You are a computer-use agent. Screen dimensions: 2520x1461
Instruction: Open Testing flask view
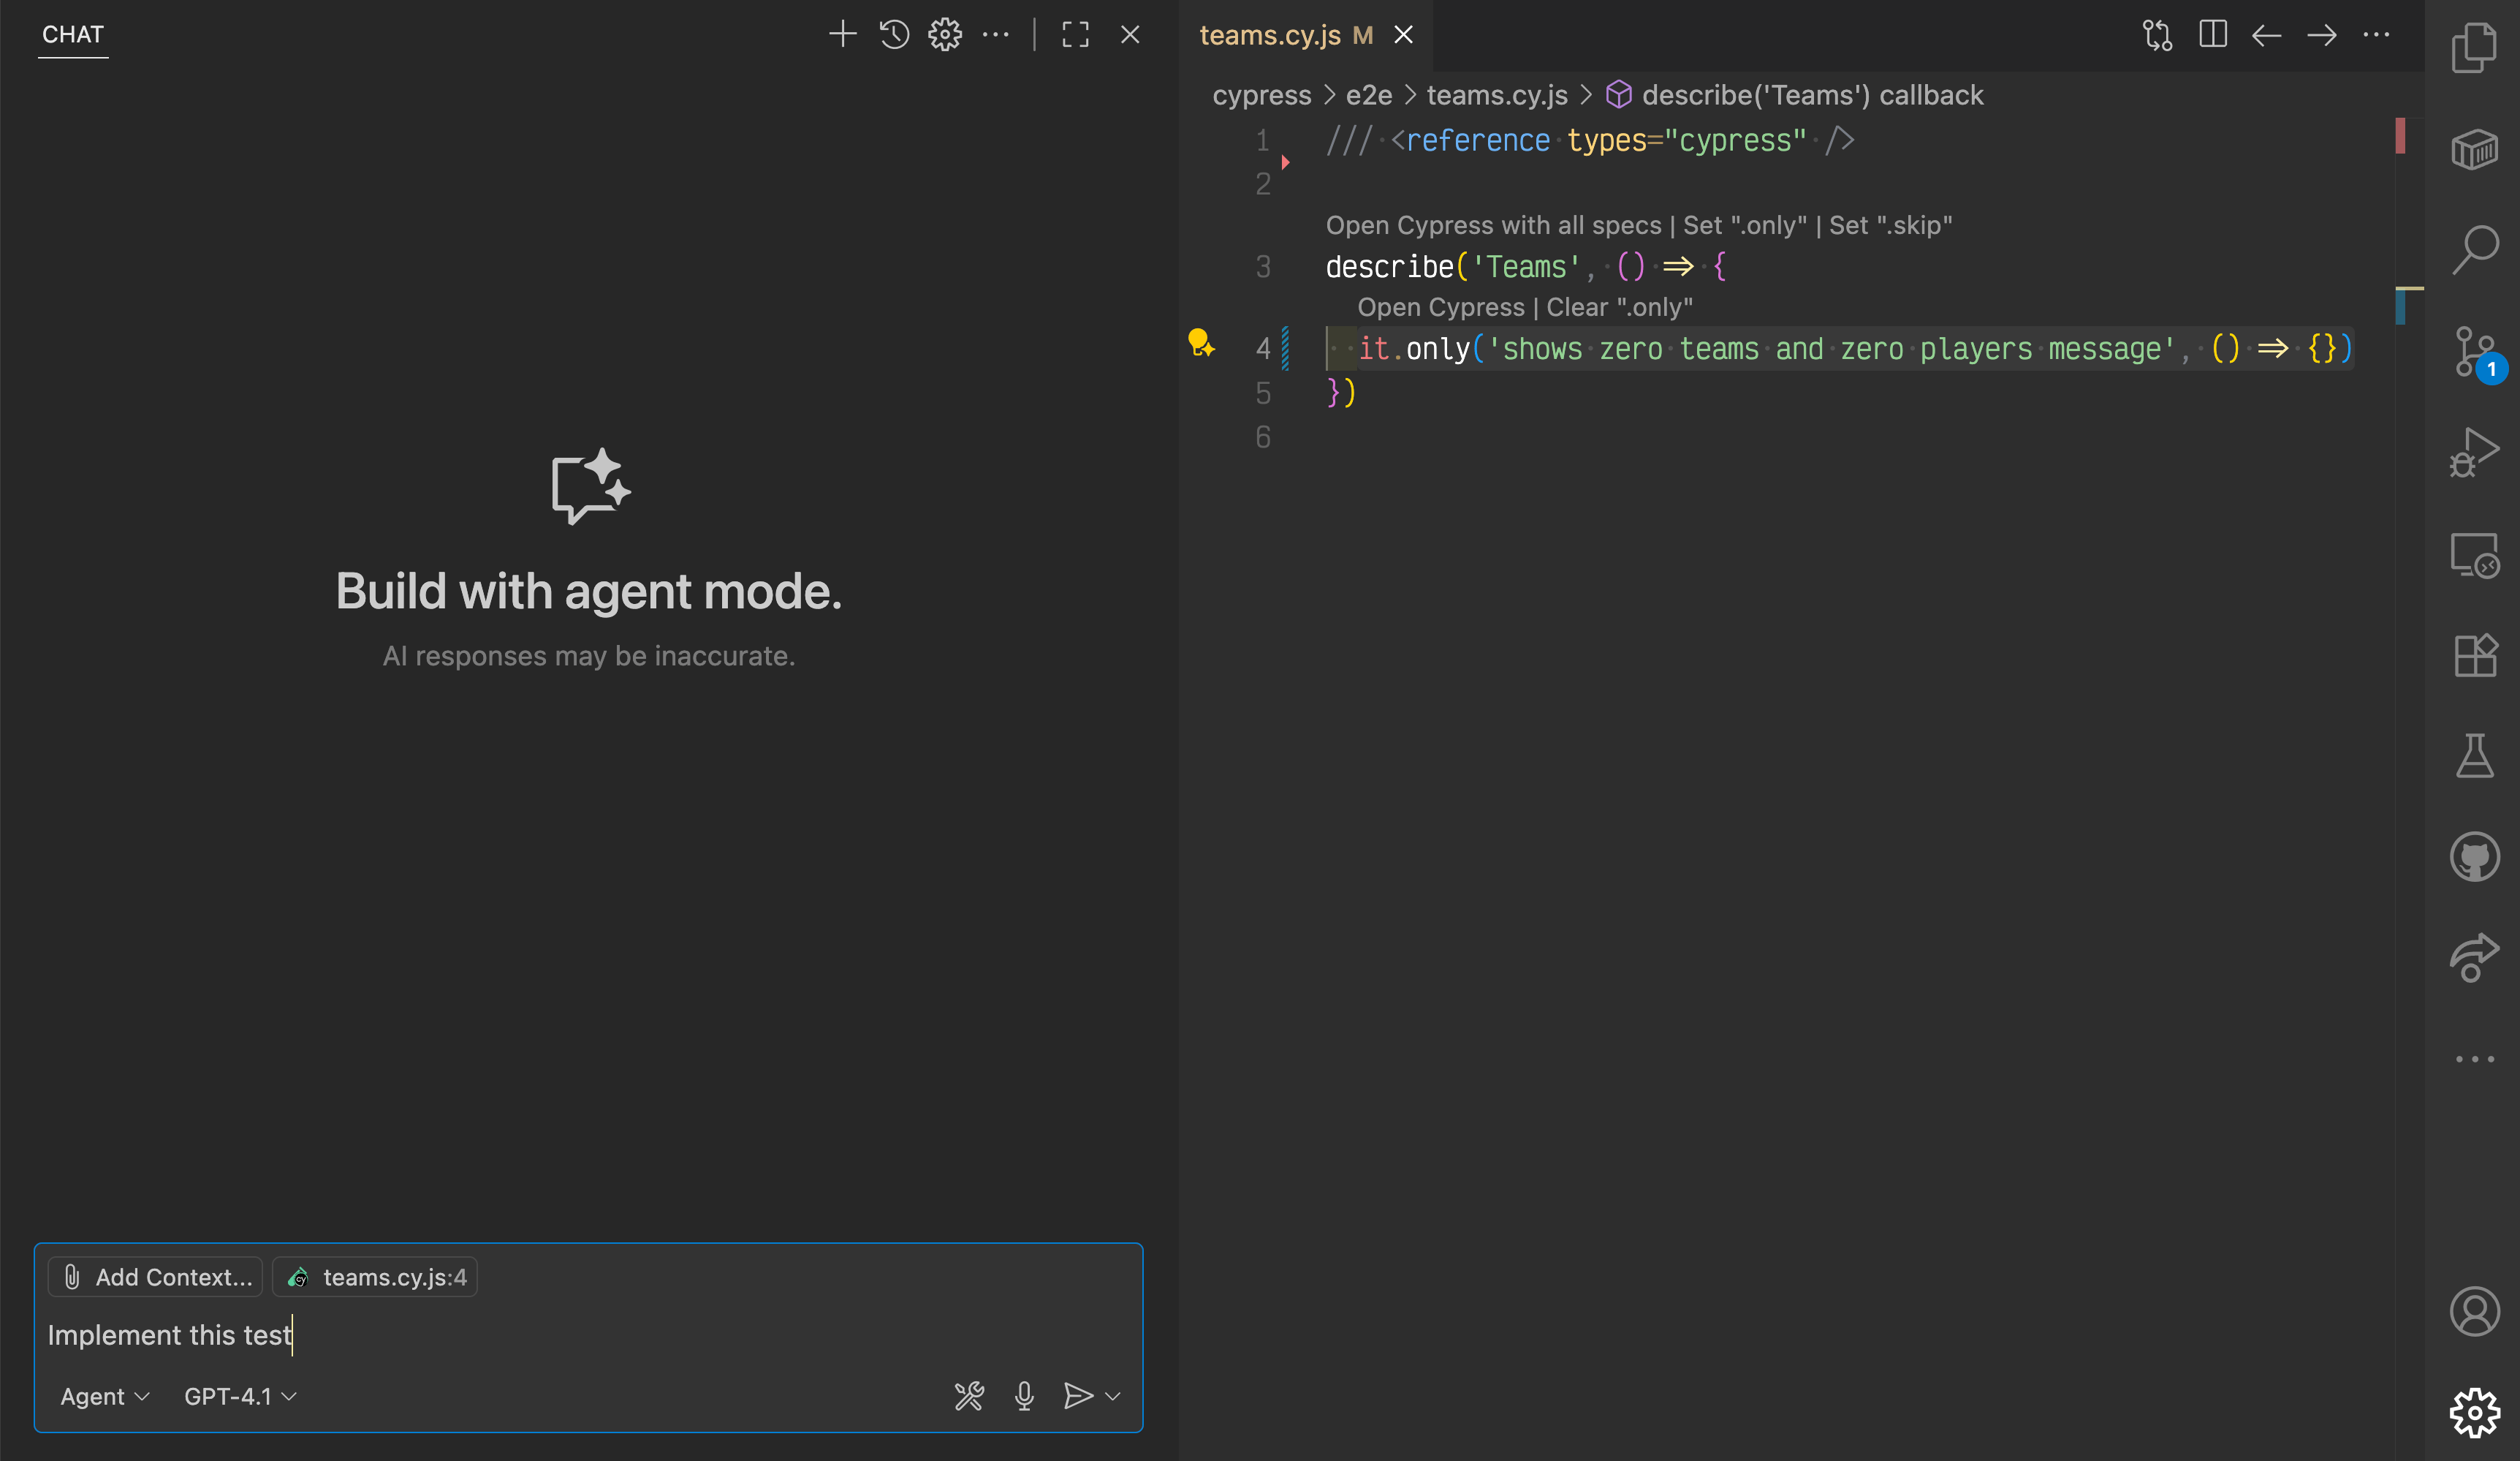[2475, 755]
